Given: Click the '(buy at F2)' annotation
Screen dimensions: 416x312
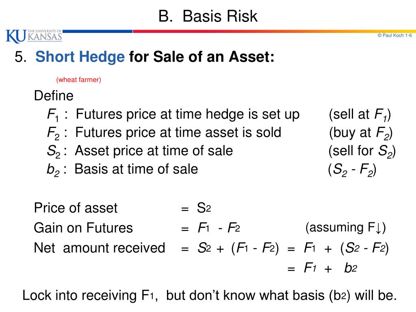Looking at the screenshot, I should 361,133.
